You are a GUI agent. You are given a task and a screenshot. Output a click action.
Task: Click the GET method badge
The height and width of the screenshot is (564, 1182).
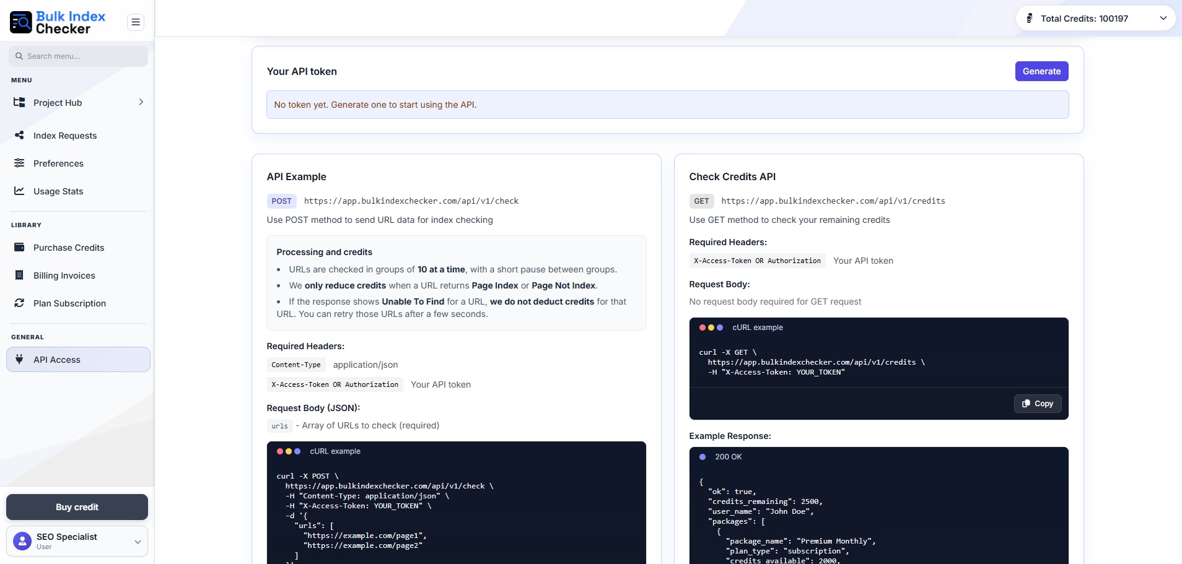tap(701, 201)
